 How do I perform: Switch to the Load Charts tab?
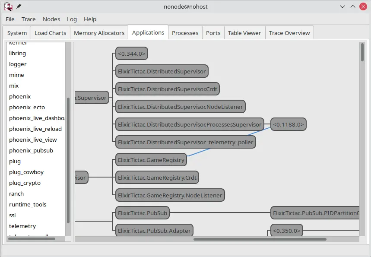click(x=50, y=33)
